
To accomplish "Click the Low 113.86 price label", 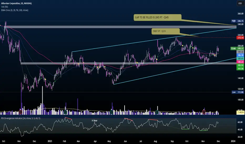I will [238, 92].
